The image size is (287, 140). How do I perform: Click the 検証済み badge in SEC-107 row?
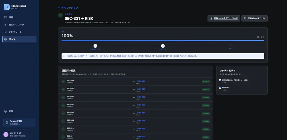coord(206,105)
